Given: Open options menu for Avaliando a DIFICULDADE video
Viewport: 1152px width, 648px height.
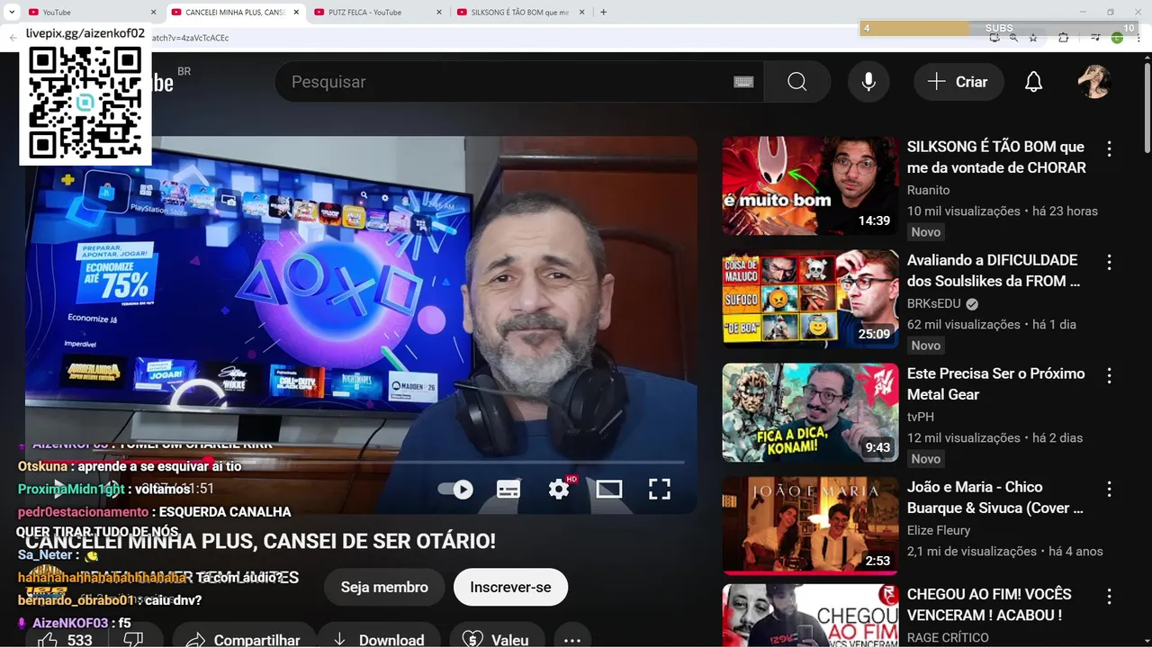Looking at the screenshot, I should pyautogui.click(x=1109, y=262).
